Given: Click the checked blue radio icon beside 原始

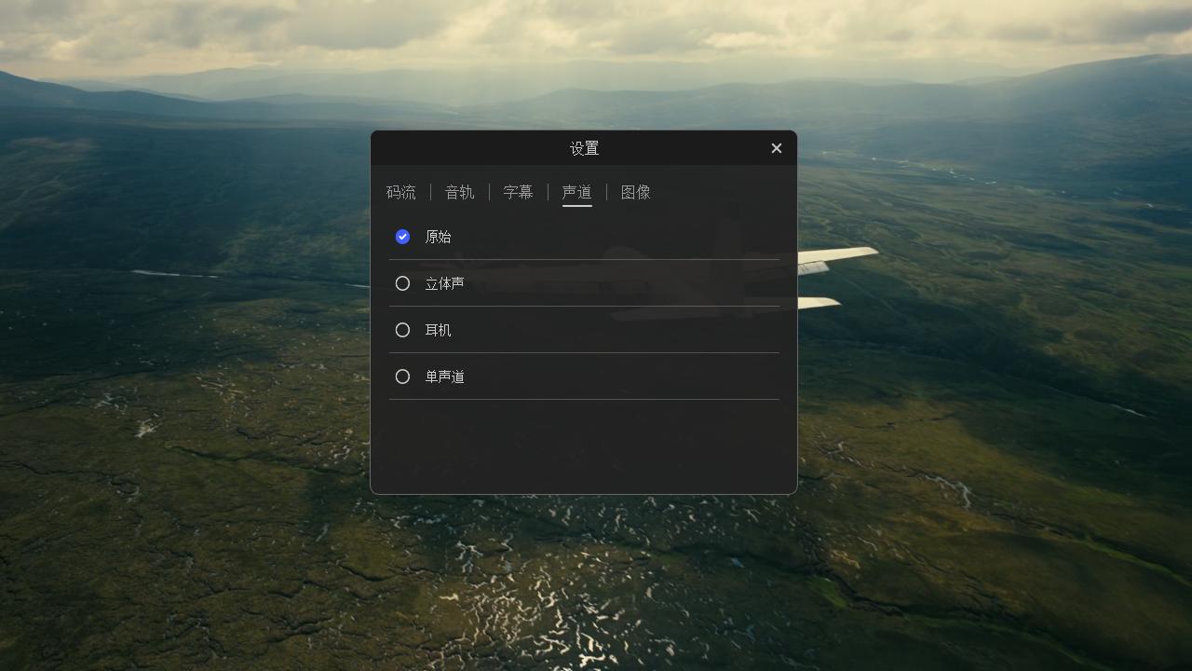Looking at the screenshot, I should (402, 237).
